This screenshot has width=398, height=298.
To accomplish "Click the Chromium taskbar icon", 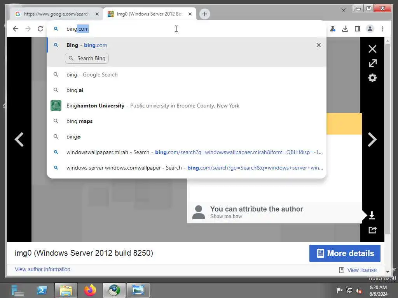I will coord(114,290).
